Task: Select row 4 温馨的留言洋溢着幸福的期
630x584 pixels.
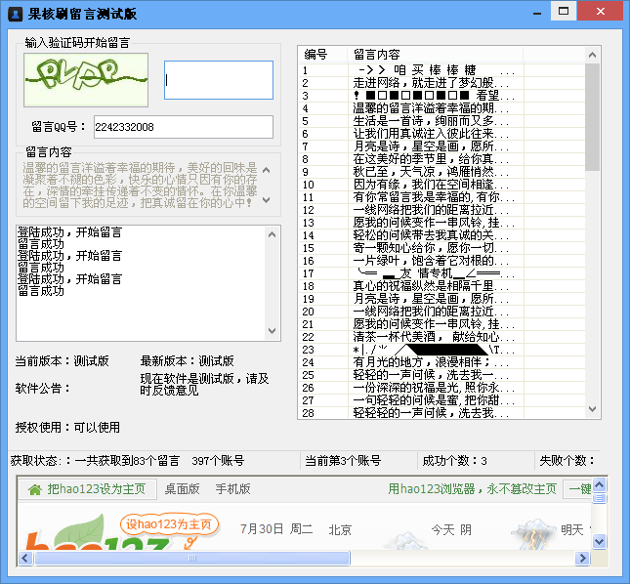Action: pos(441,108)
